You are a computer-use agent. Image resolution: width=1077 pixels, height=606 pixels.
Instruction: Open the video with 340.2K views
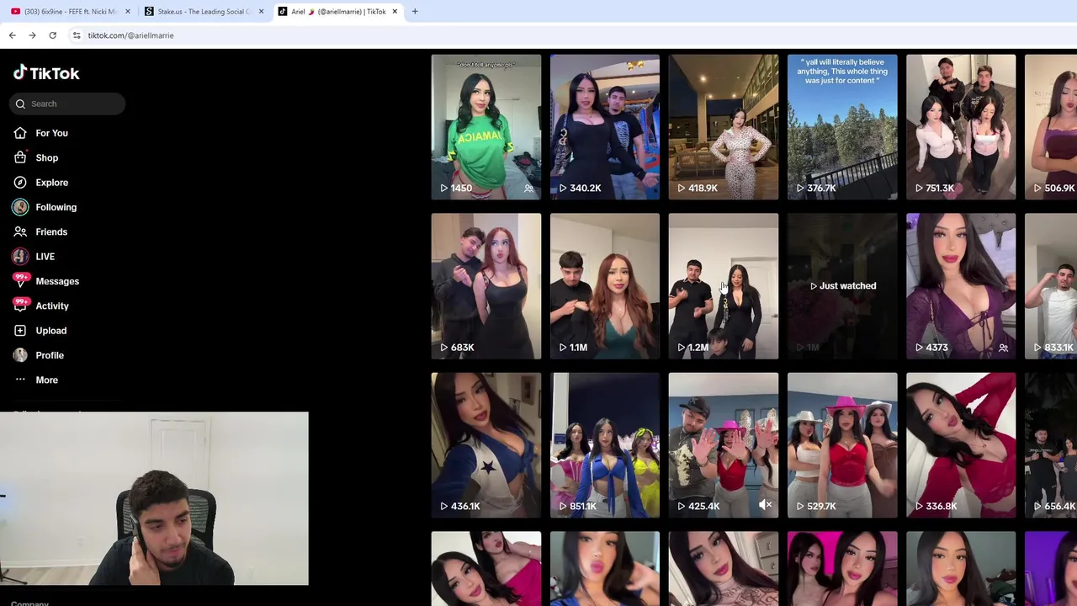[x=605, y=127]
